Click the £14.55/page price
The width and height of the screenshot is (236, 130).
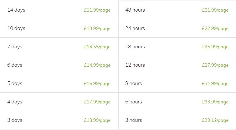[97, 47]
